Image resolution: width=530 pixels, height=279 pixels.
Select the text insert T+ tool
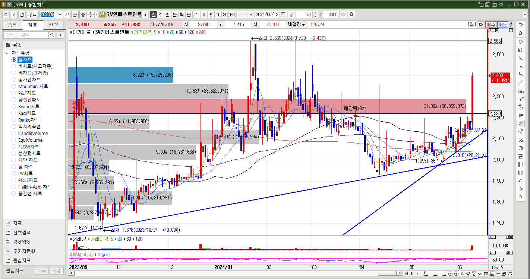521,99
